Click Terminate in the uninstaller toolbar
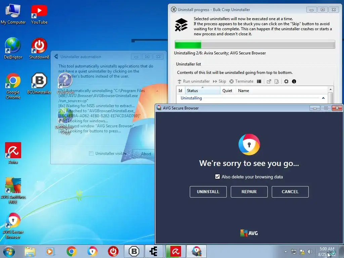Image resolution: width=344 pixels, height=258 pixels. [x=241, y=81]
